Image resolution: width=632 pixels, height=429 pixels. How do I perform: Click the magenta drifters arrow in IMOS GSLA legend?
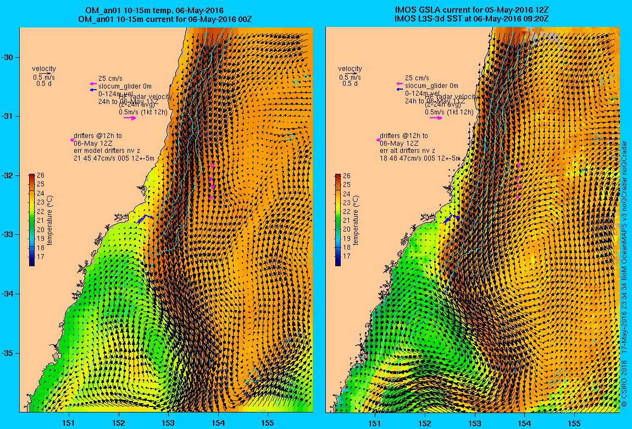(x=379, y=140)
